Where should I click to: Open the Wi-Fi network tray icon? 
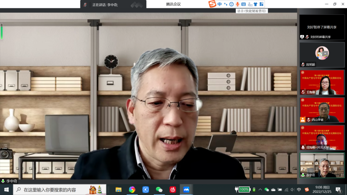point(286,190)
